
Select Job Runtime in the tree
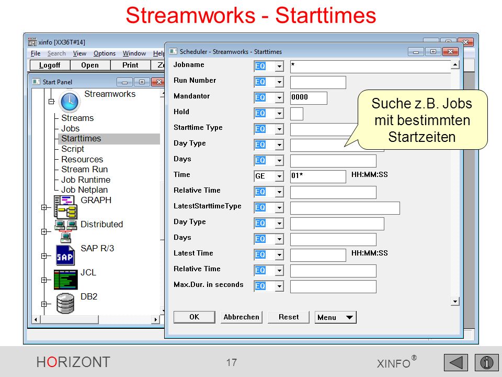click(x=86, y=180)
